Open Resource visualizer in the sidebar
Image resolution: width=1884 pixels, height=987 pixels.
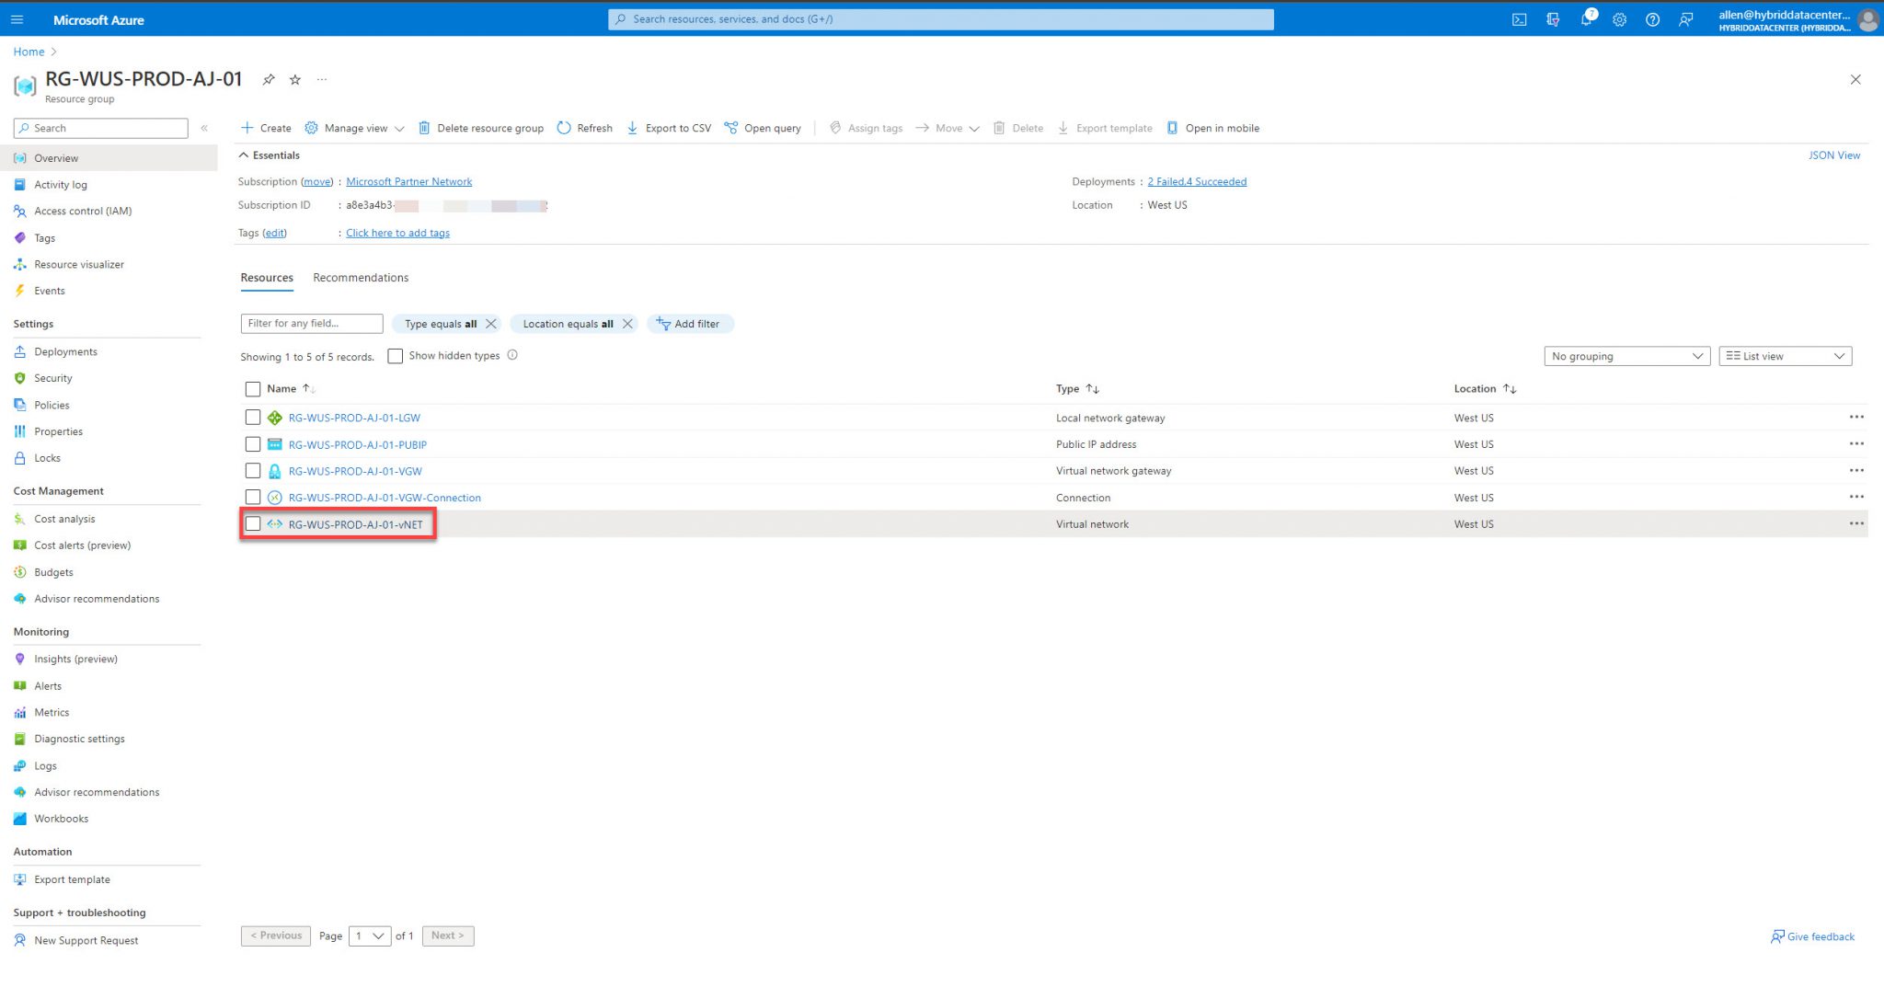(78, 264)
